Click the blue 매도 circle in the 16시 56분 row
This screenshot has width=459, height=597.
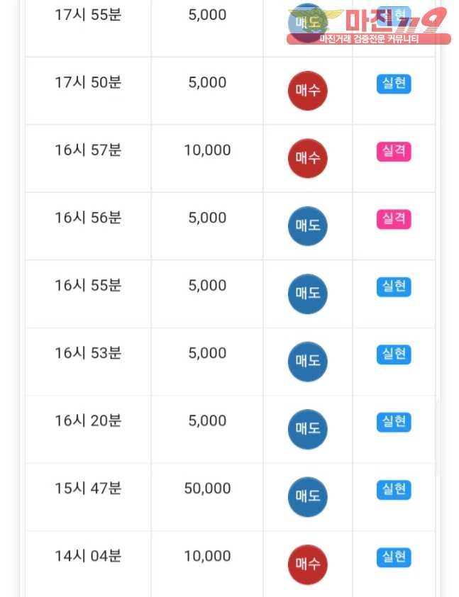tap(307, 226)
